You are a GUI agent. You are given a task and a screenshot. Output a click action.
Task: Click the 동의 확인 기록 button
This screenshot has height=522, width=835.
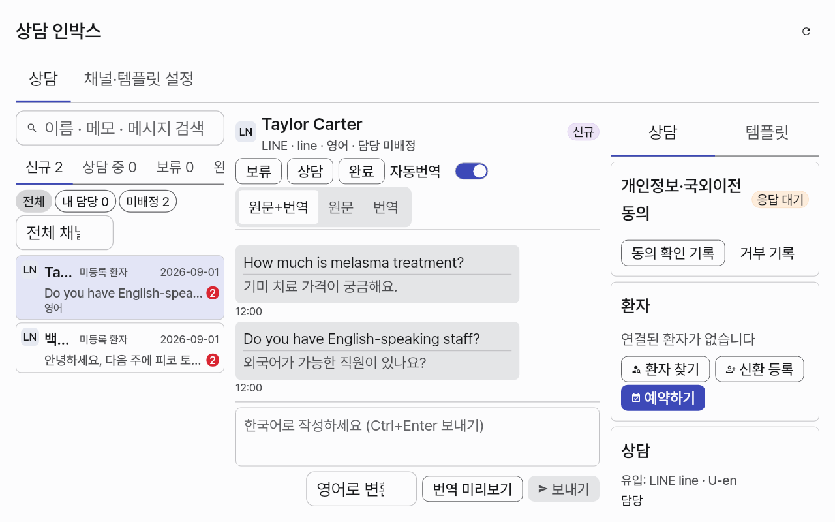pyautogui.click(x=673, y=253)
